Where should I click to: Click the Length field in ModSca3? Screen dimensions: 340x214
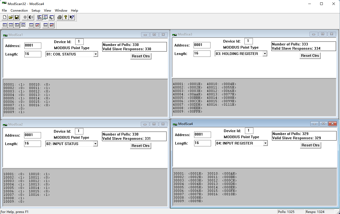point(202,54)
